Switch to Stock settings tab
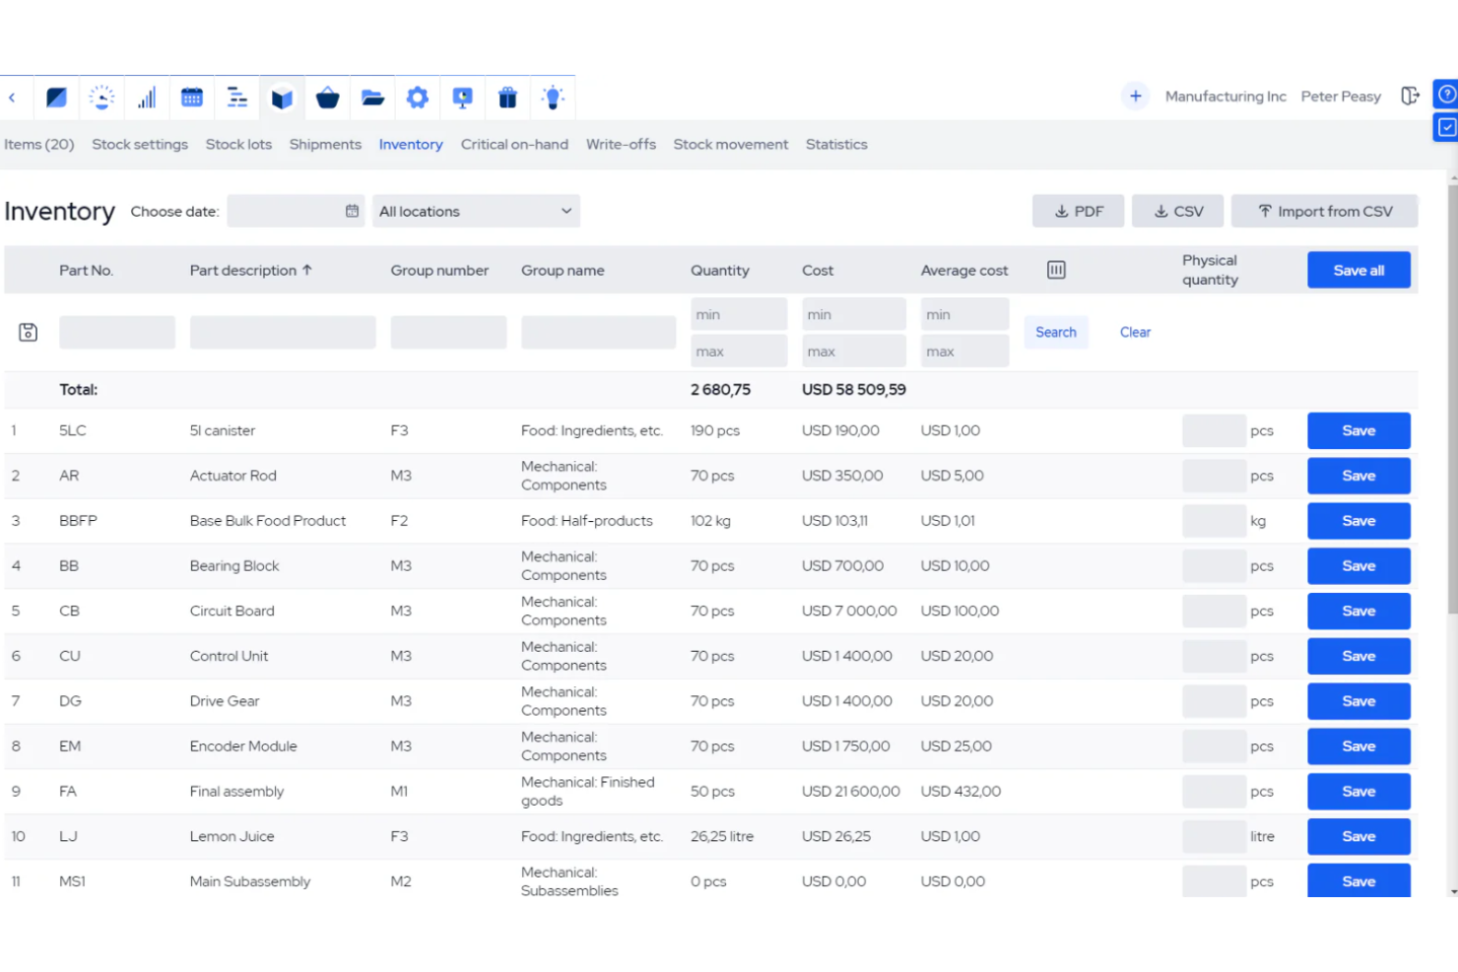This screenshot has width=1458, height=972. (x=140, y=144)
